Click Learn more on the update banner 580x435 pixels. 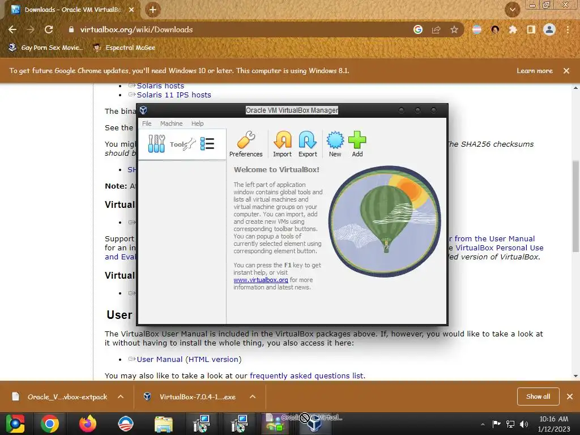535,71
